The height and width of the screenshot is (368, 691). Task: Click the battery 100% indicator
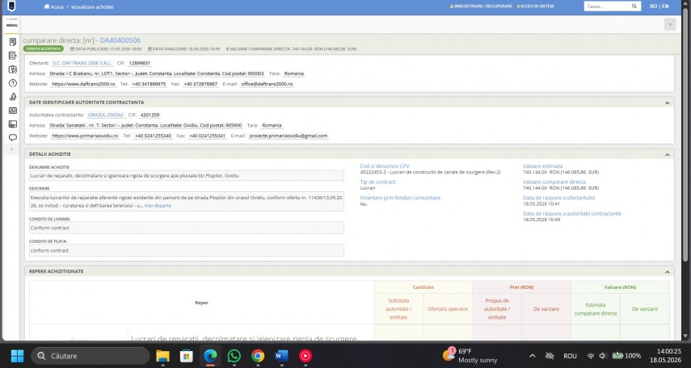pos(626,356)
